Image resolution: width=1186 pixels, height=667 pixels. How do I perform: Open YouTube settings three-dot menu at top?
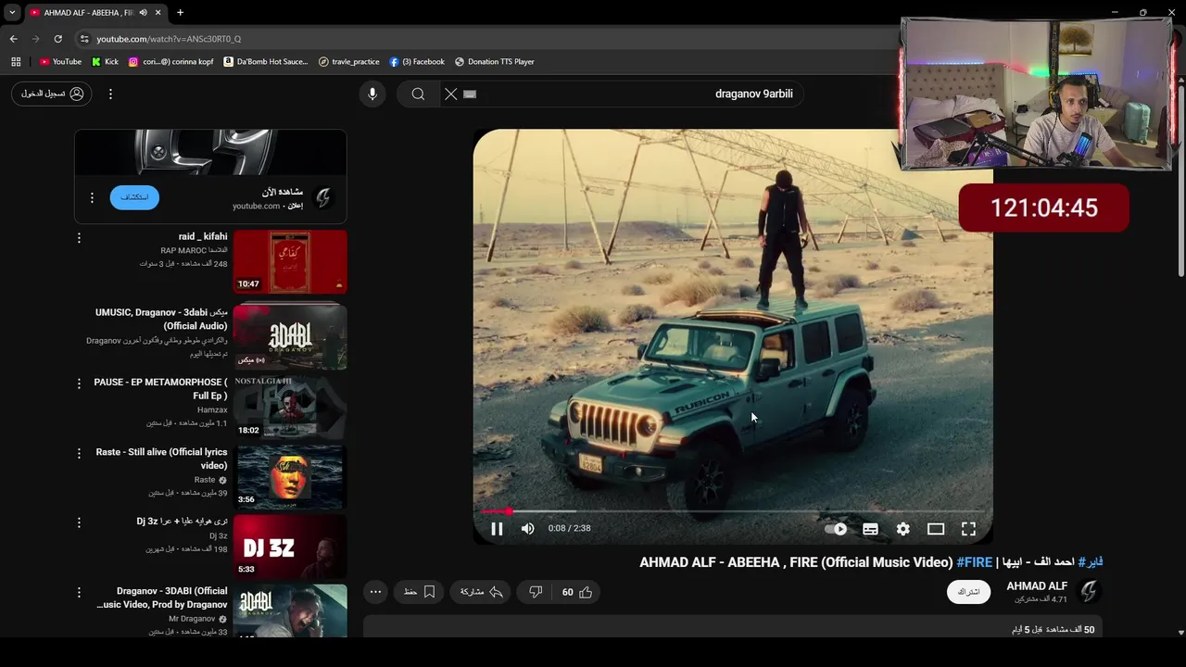point(110,94)
